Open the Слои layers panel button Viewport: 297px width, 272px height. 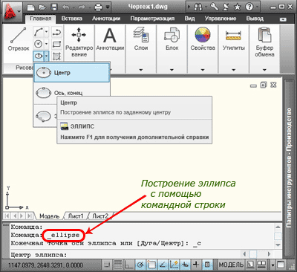coord(141,39)
